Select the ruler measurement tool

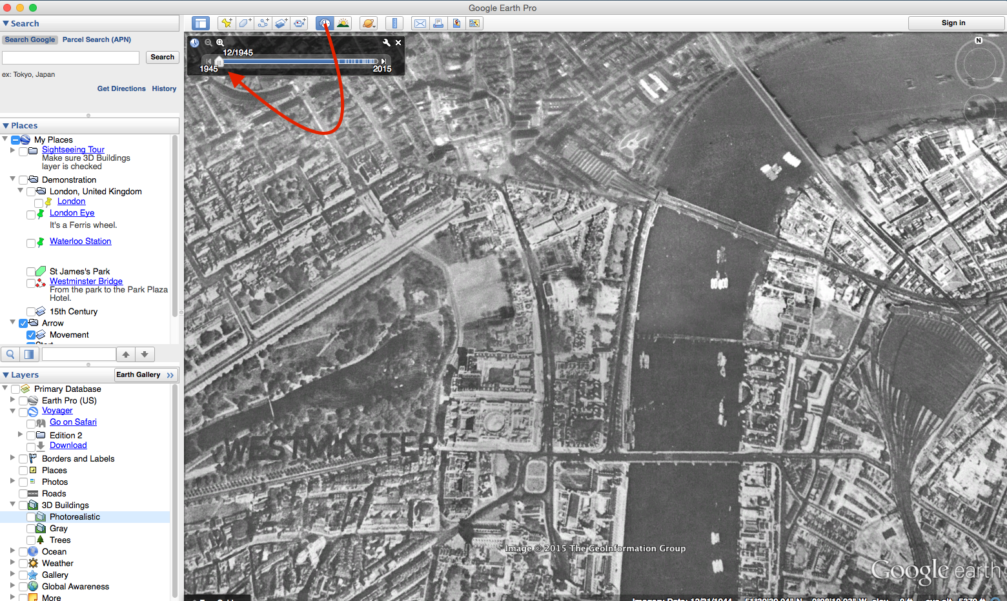tap(394, 23)
